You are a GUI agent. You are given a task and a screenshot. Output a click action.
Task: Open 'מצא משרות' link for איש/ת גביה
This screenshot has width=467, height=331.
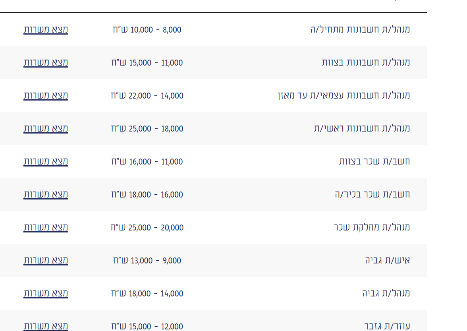[x=46, y=260]
